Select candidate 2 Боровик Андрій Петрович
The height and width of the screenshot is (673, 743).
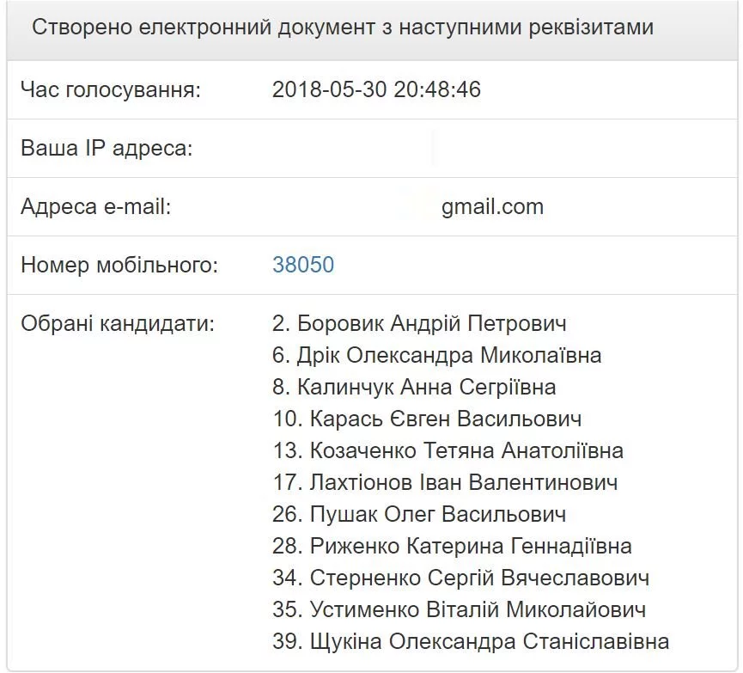coord(419,324)
